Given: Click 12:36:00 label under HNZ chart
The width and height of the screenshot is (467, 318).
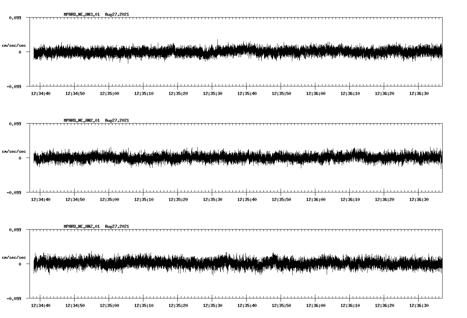Looking at the screenshot, I should pyautogui.click(x=316, y=306).
